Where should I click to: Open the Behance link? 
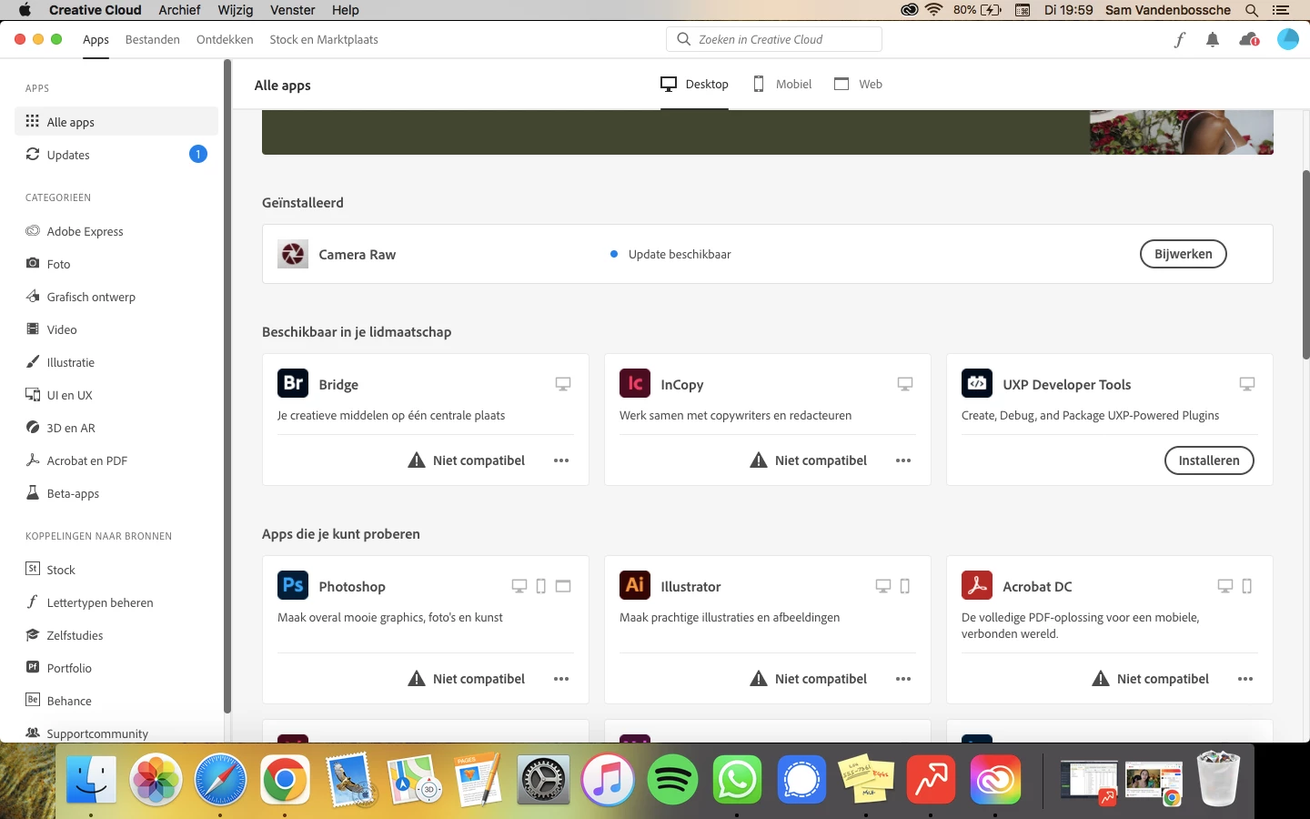[x=116, y=701]
